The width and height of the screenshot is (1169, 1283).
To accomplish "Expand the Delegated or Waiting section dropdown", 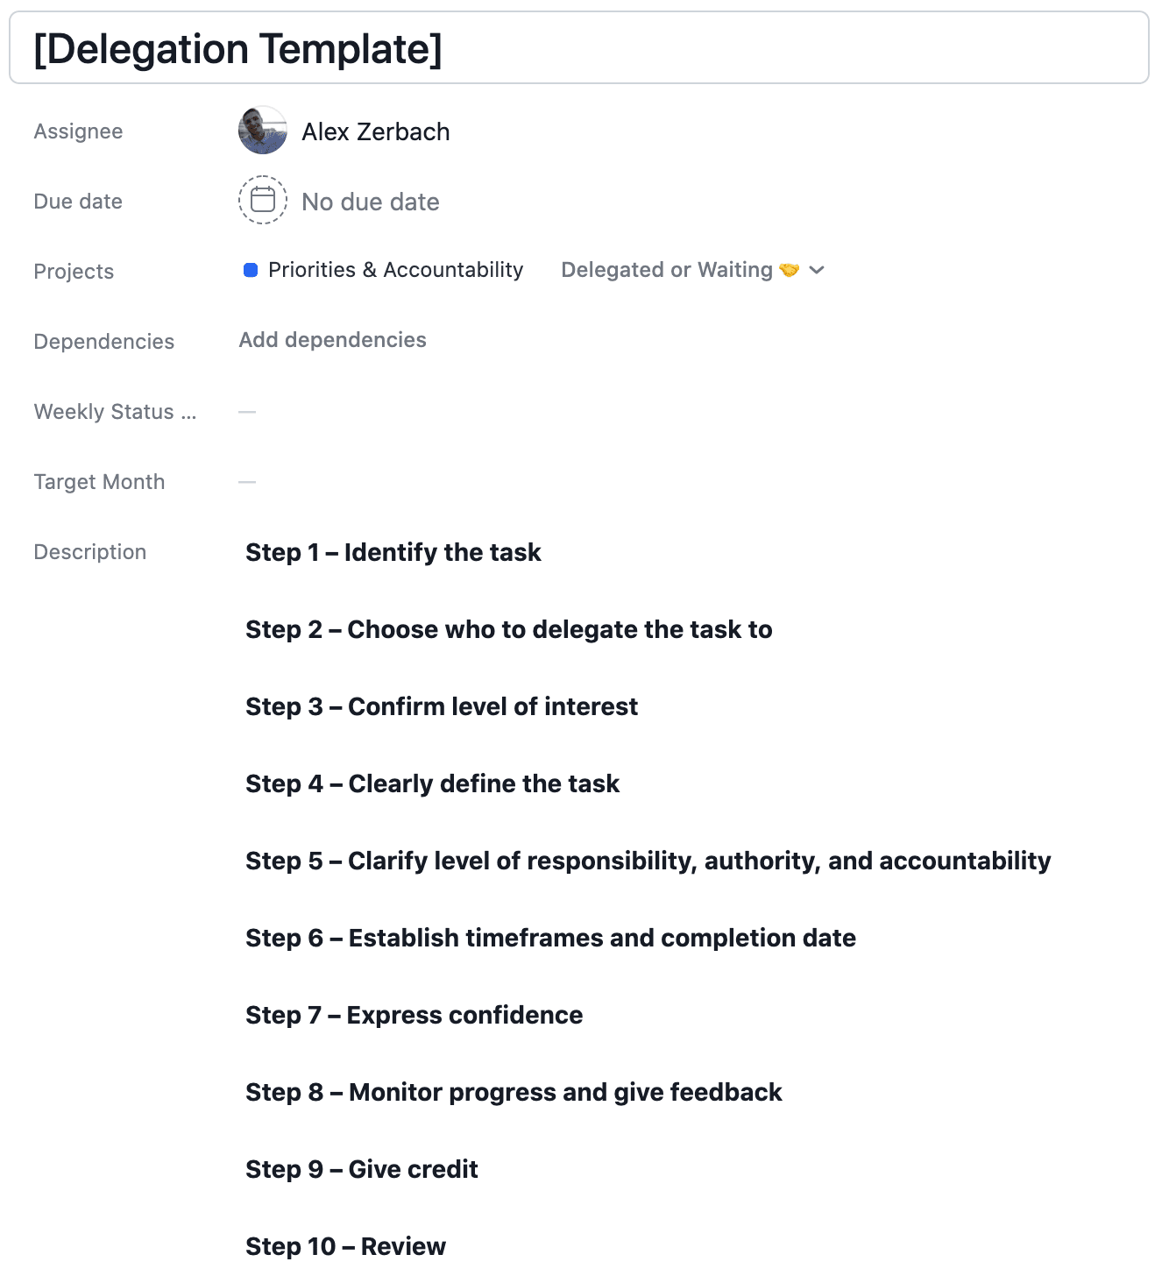I will (x=667, y=270).
